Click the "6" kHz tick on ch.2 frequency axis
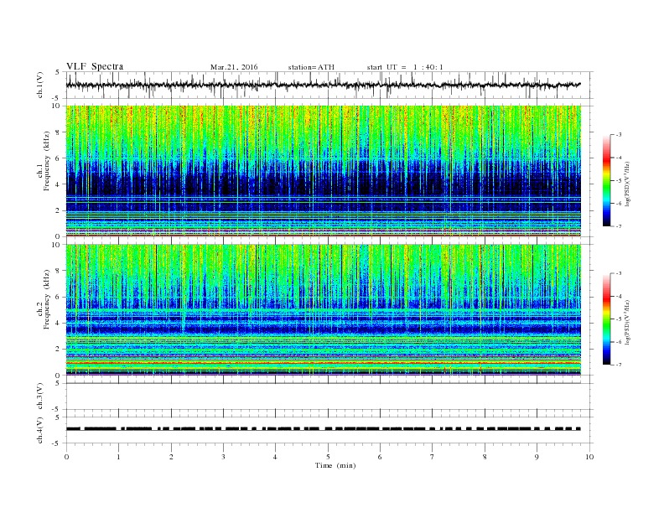664x513 pixels. 59,297
